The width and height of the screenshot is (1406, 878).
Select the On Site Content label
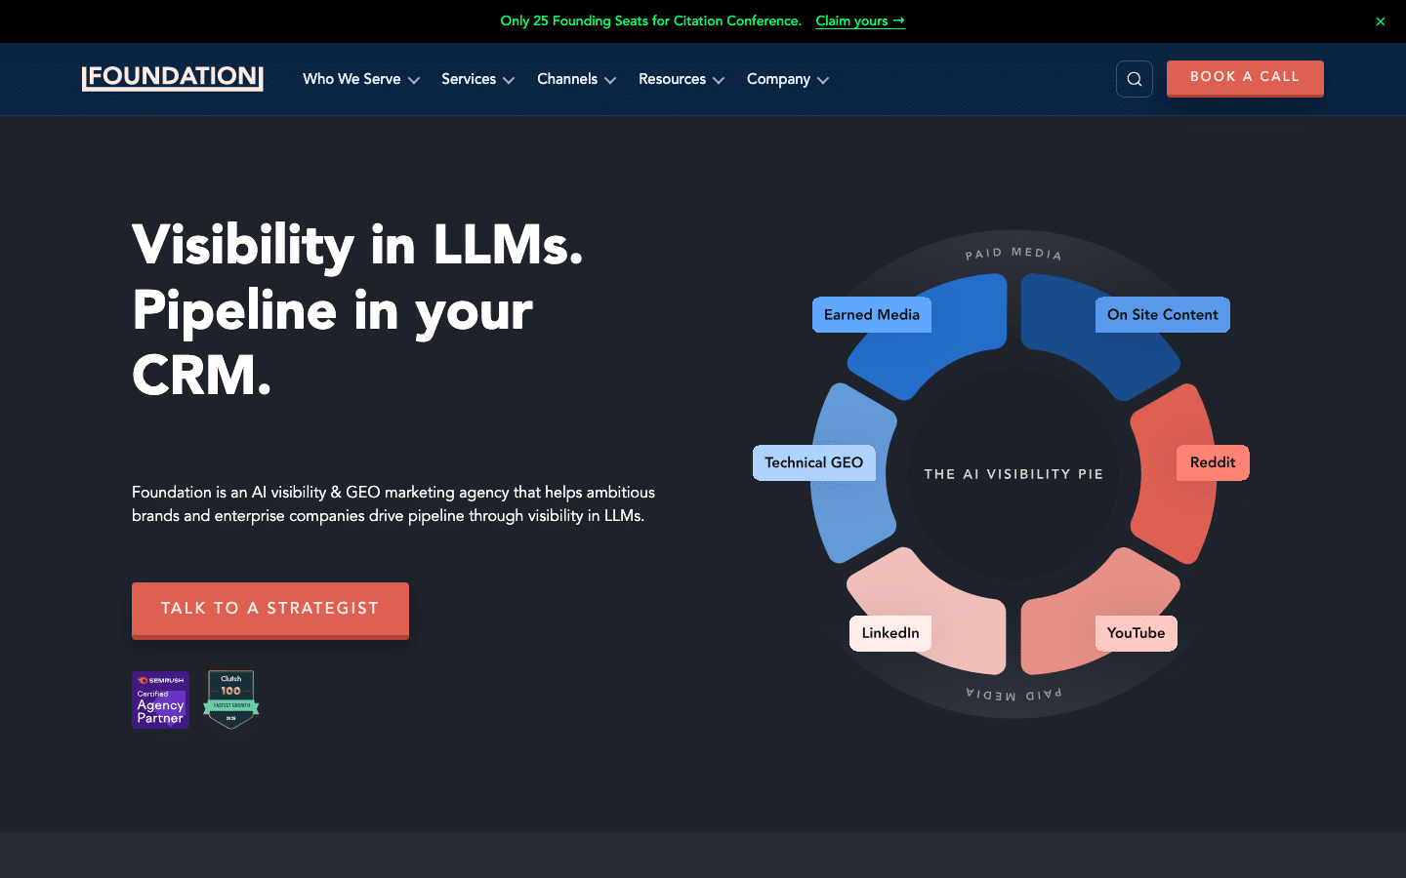coord(1163,314)
